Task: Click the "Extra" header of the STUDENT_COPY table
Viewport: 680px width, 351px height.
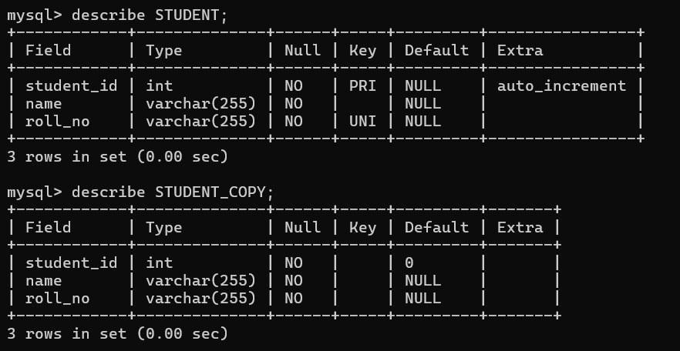Action: (x=520, y=228)
